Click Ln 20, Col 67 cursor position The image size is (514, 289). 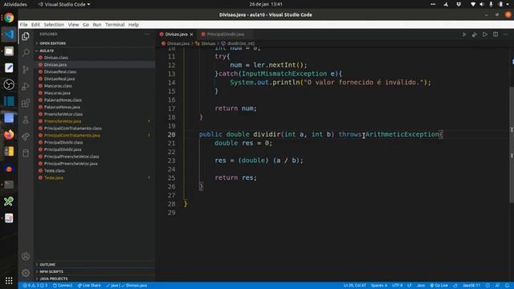pos(355,286)
